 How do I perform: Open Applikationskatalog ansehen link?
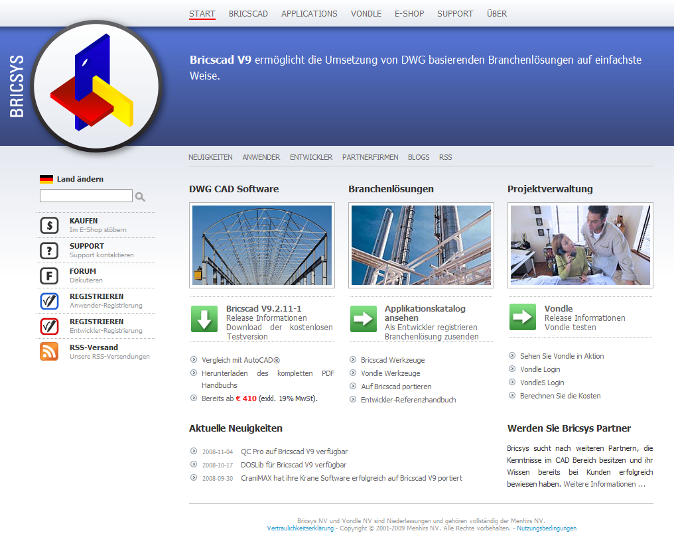click(x=425, y=313)
